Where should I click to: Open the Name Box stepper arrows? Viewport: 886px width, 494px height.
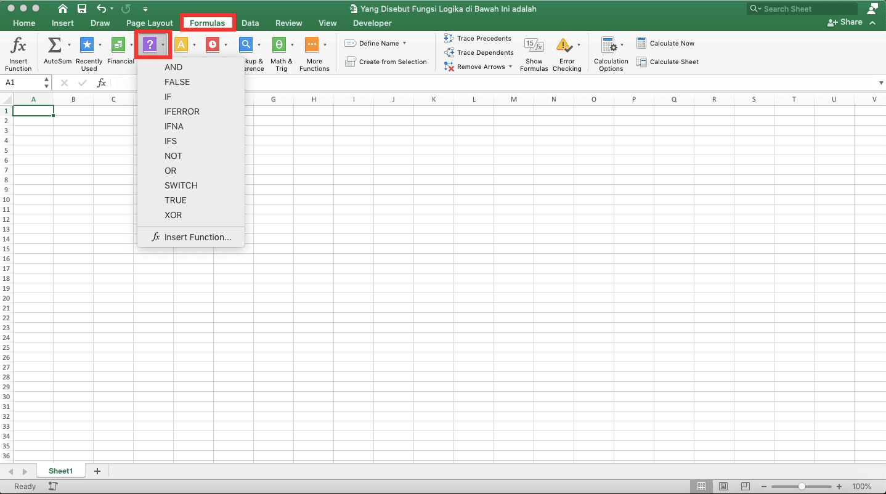pyautogui.click(x=47, y=83)
